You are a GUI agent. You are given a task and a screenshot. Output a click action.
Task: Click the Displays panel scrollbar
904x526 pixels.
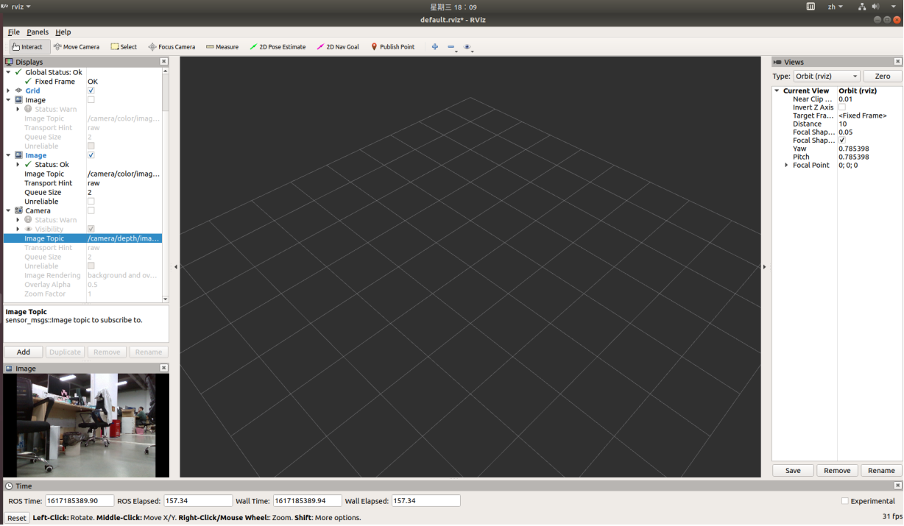[x=165, y=184]
